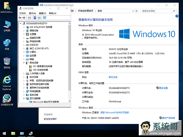This screenshot has height=137, width=183.
Task: Click Device Manager scrollbar down arrow
Action: 70,101
